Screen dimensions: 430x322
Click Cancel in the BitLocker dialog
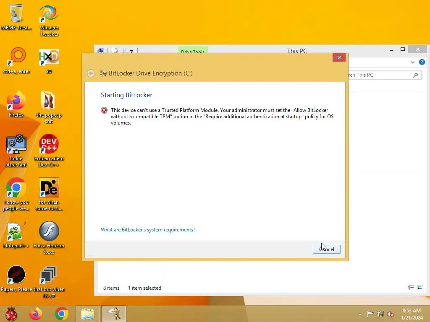coord(326,249)
